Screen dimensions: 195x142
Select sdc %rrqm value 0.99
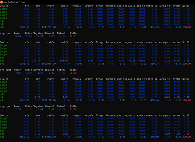click(102, 100)
